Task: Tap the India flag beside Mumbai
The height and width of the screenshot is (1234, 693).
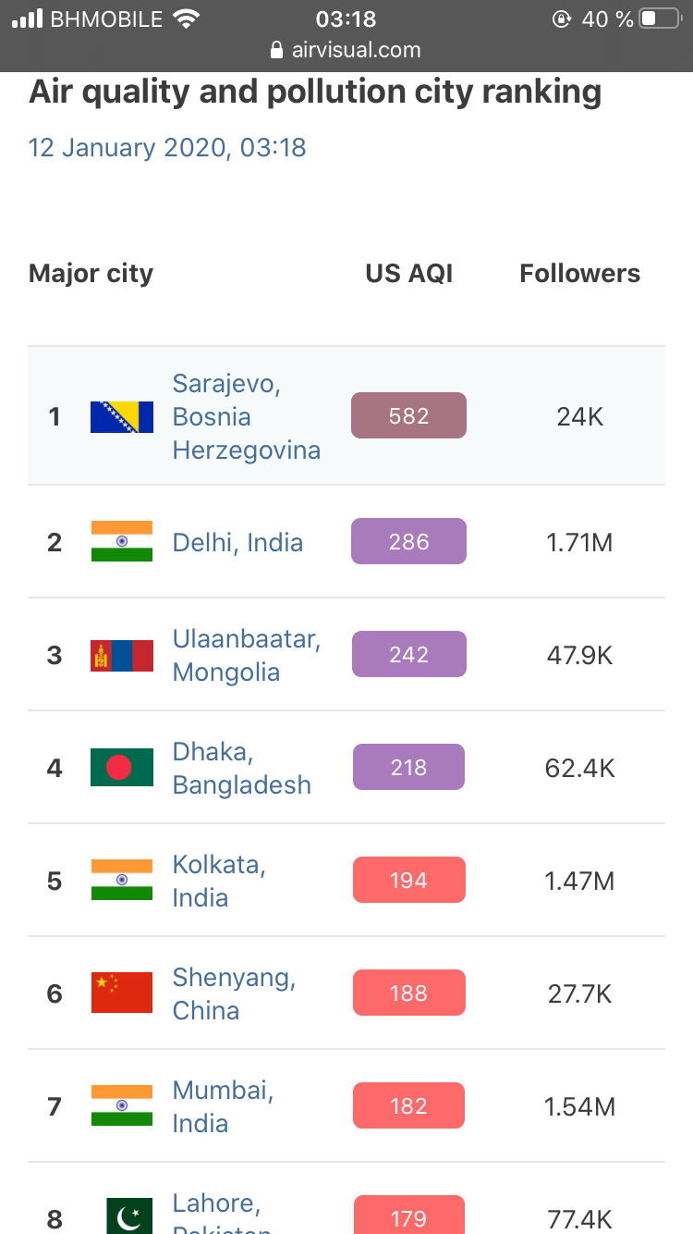Action: point(122,1106)
